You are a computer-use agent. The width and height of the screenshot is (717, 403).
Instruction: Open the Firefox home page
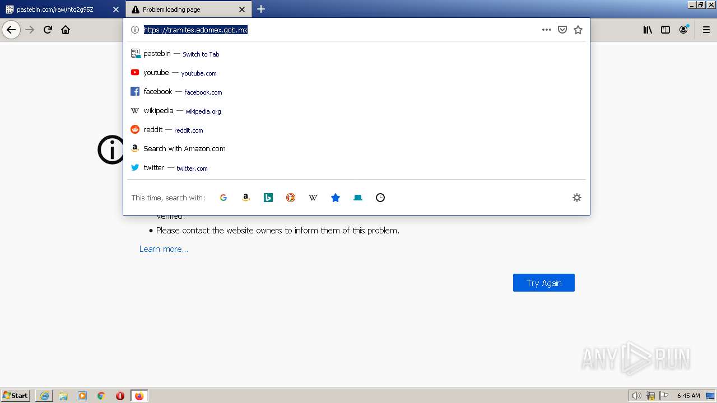(66, 30)
